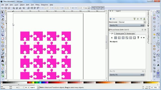The width and height of the screenshot is (161, 90).
Task: Toggle status bar layer visibility eye
Action: coord(26,87)
